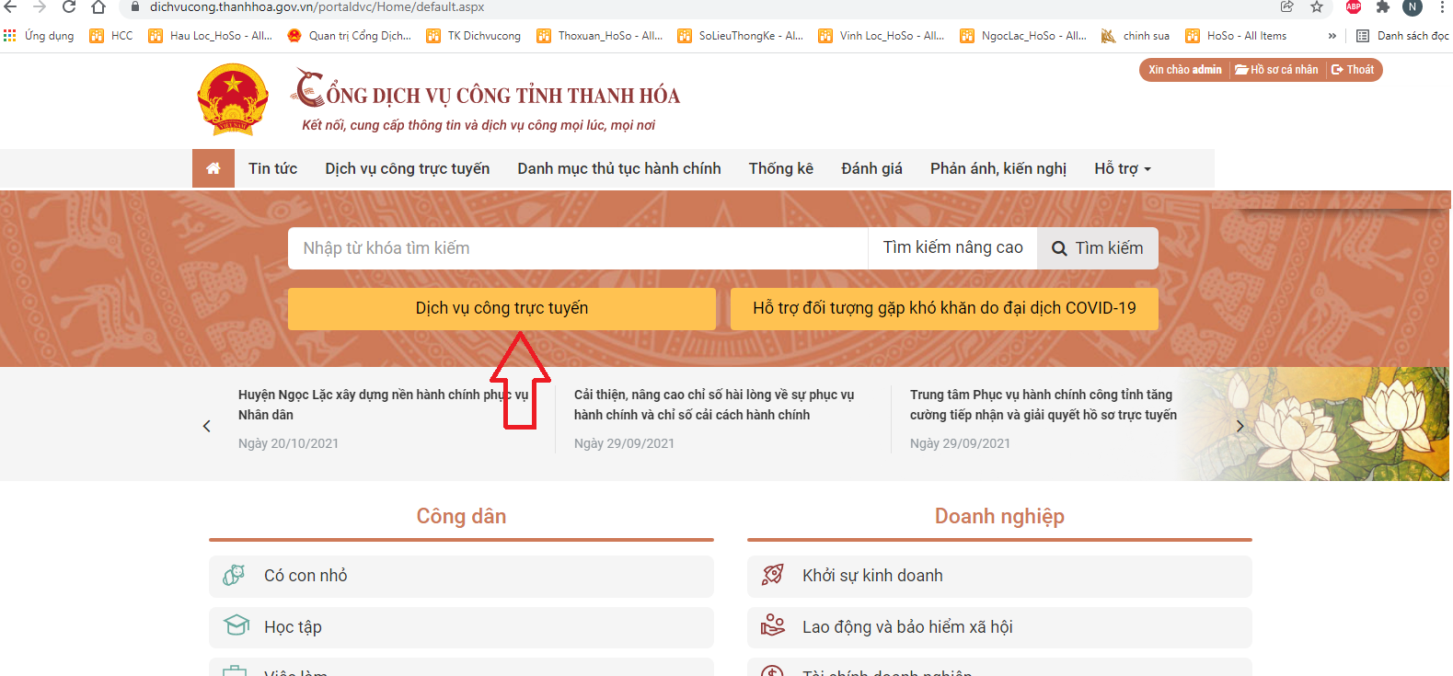This screenshot has height=676, width=1453.
Task: Open the Chrome profile avatar icon
Action: point(1412,7)
